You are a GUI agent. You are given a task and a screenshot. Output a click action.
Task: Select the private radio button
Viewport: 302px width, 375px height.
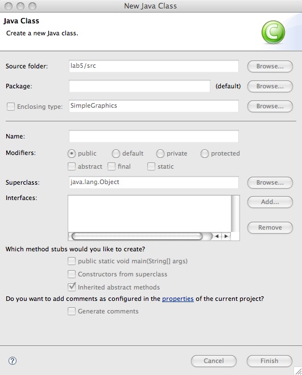160,153
